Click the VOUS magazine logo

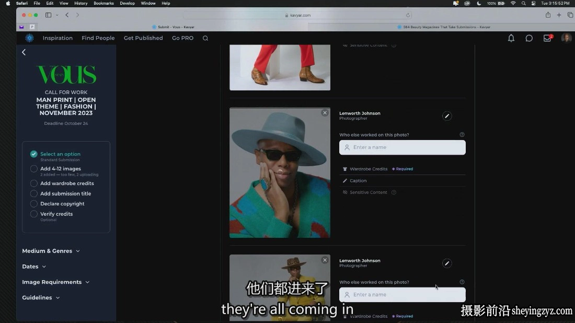tap(66, 75)
